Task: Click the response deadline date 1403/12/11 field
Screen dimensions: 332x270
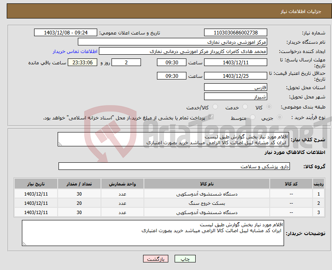Action: pyautogui.click(x=236, y=62)
